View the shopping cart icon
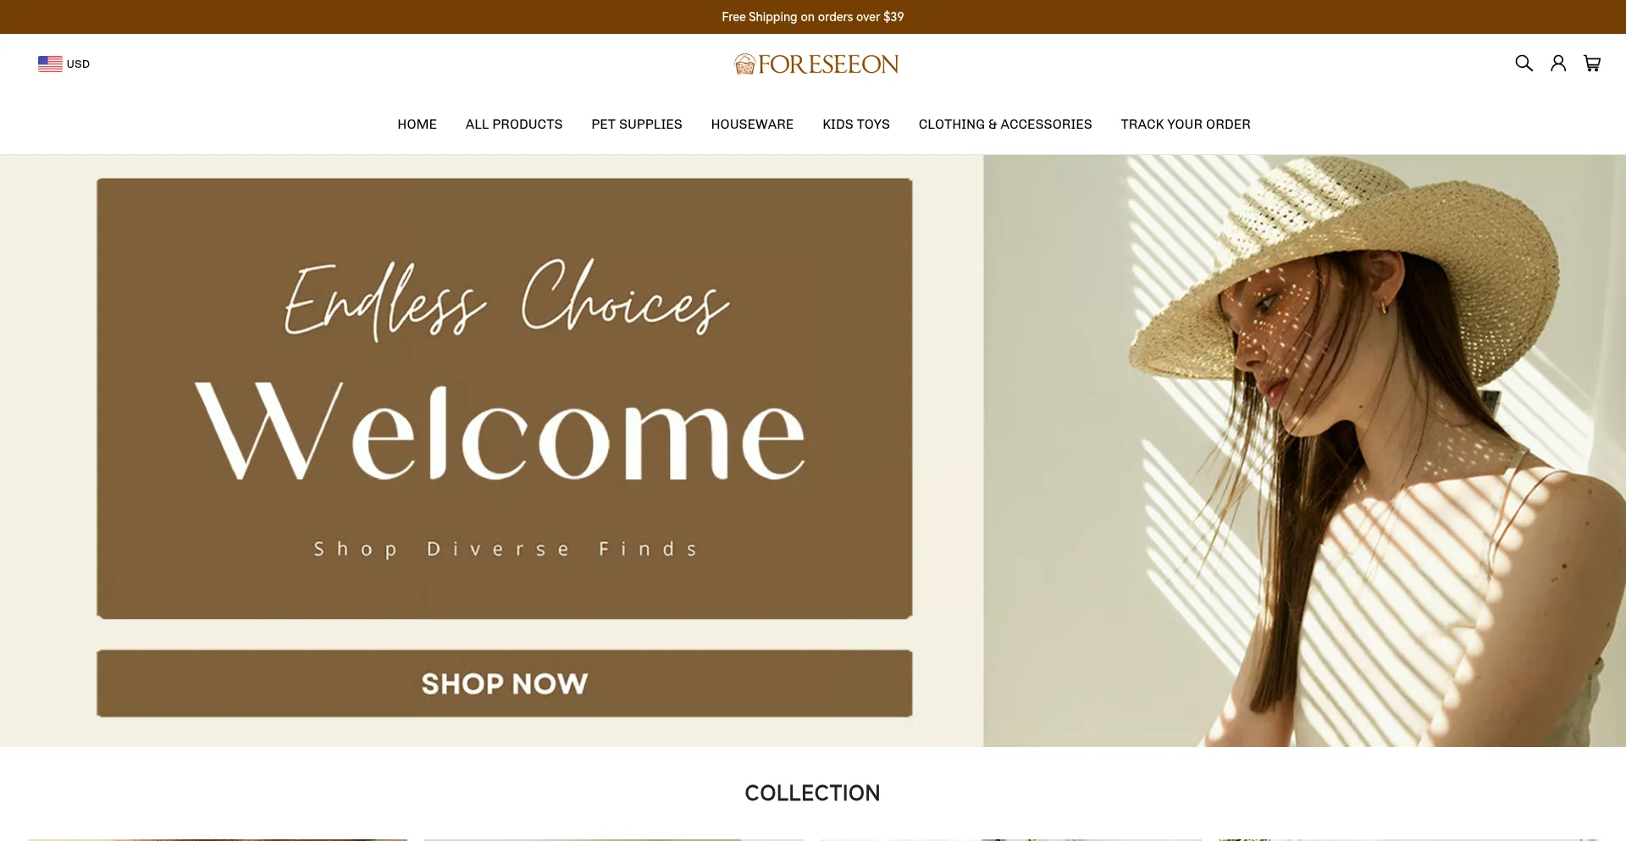 (x=1592, y=64)
